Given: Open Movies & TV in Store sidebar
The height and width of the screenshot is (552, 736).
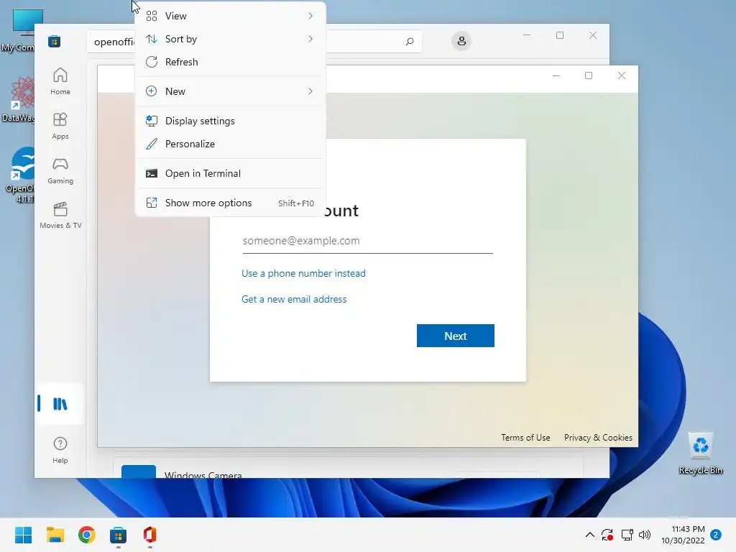Looking at the screenshot, I should 60,215.
